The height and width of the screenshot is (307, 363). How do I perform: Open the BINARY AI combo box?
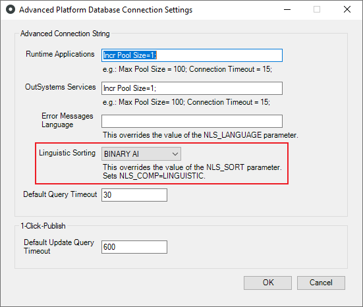(141, 154)
